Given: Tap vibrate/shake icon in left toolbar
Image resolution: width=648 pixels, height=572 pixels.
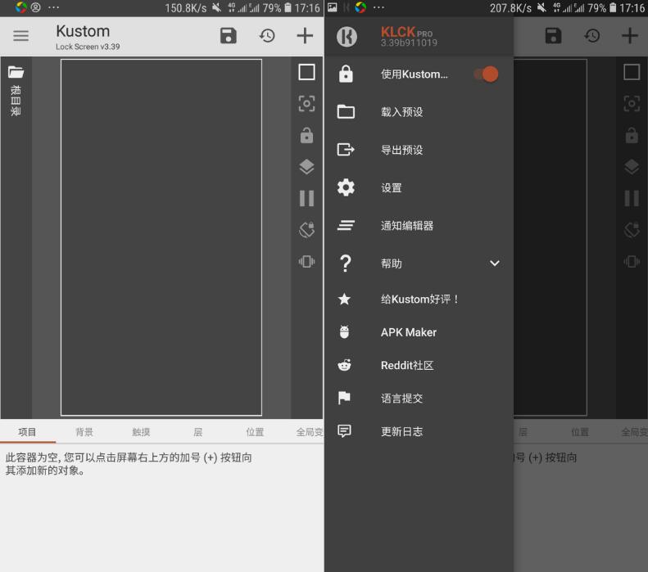Looking at the screenshot, I should point(306,261).
